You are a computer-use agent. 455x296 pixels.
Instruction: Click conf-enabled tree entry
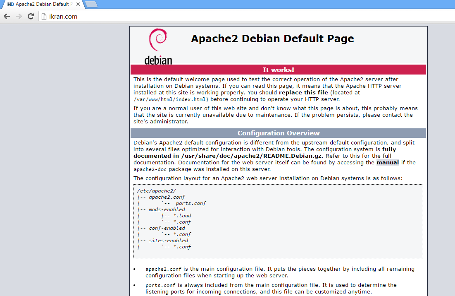tap(167, 228)
